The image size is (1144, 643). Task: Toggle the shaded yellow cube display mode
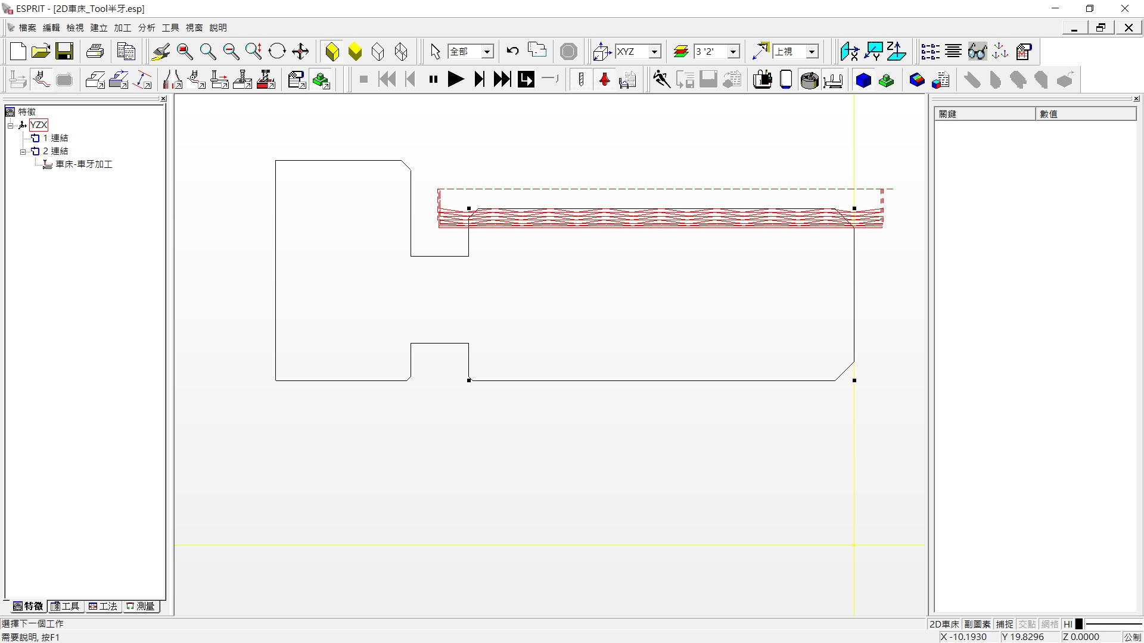point(355,51)
